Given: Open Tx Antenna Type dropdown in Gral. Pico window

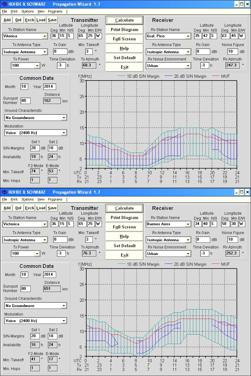Looking at the screenshot, I should pos(45,52).
